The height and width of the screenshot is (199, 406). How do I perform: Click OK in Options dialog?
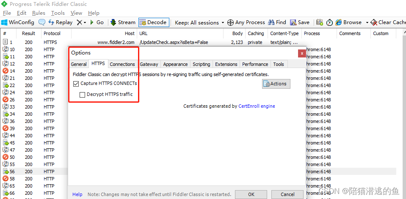pyautogui.click(x=251, y=194)
